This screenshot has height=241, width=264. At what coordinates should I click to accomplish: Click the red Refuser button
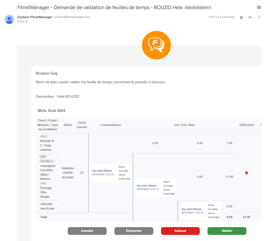tap(180, 231)
